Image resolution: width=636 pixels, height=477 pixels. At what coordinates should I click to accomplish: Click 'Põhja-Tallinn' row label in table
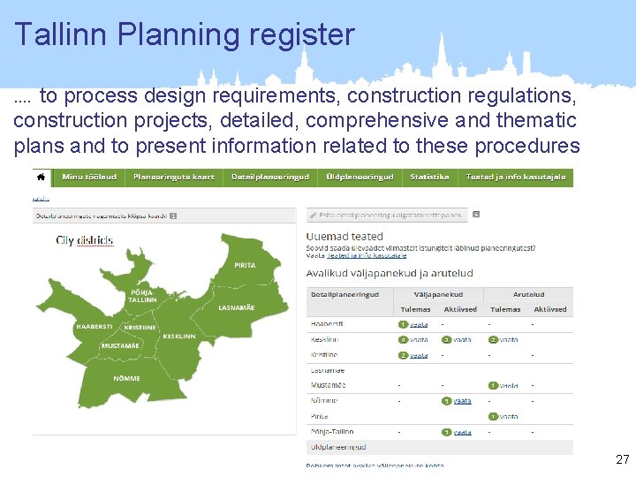point(332,432)
